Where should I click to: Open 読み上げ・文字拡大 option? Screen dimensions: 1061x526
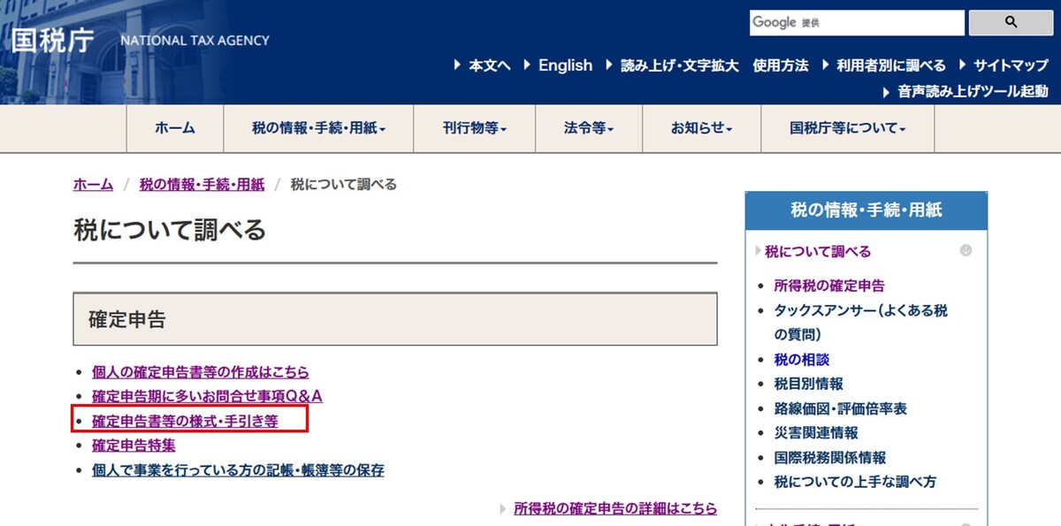point(680,65)
